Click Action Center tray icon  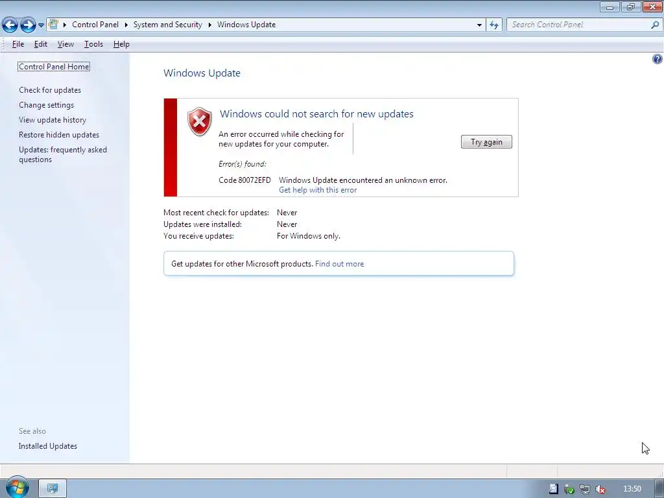click(x=554, y=489)
